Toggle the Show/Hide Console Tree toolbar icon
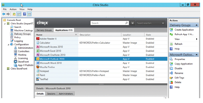This screenshot has height=103, width=203. pyautogui.click(x=19, y=14)
